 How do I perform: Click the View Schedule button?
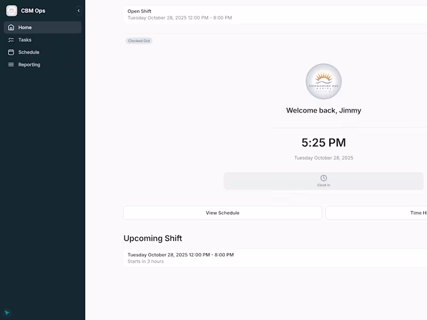222,212
